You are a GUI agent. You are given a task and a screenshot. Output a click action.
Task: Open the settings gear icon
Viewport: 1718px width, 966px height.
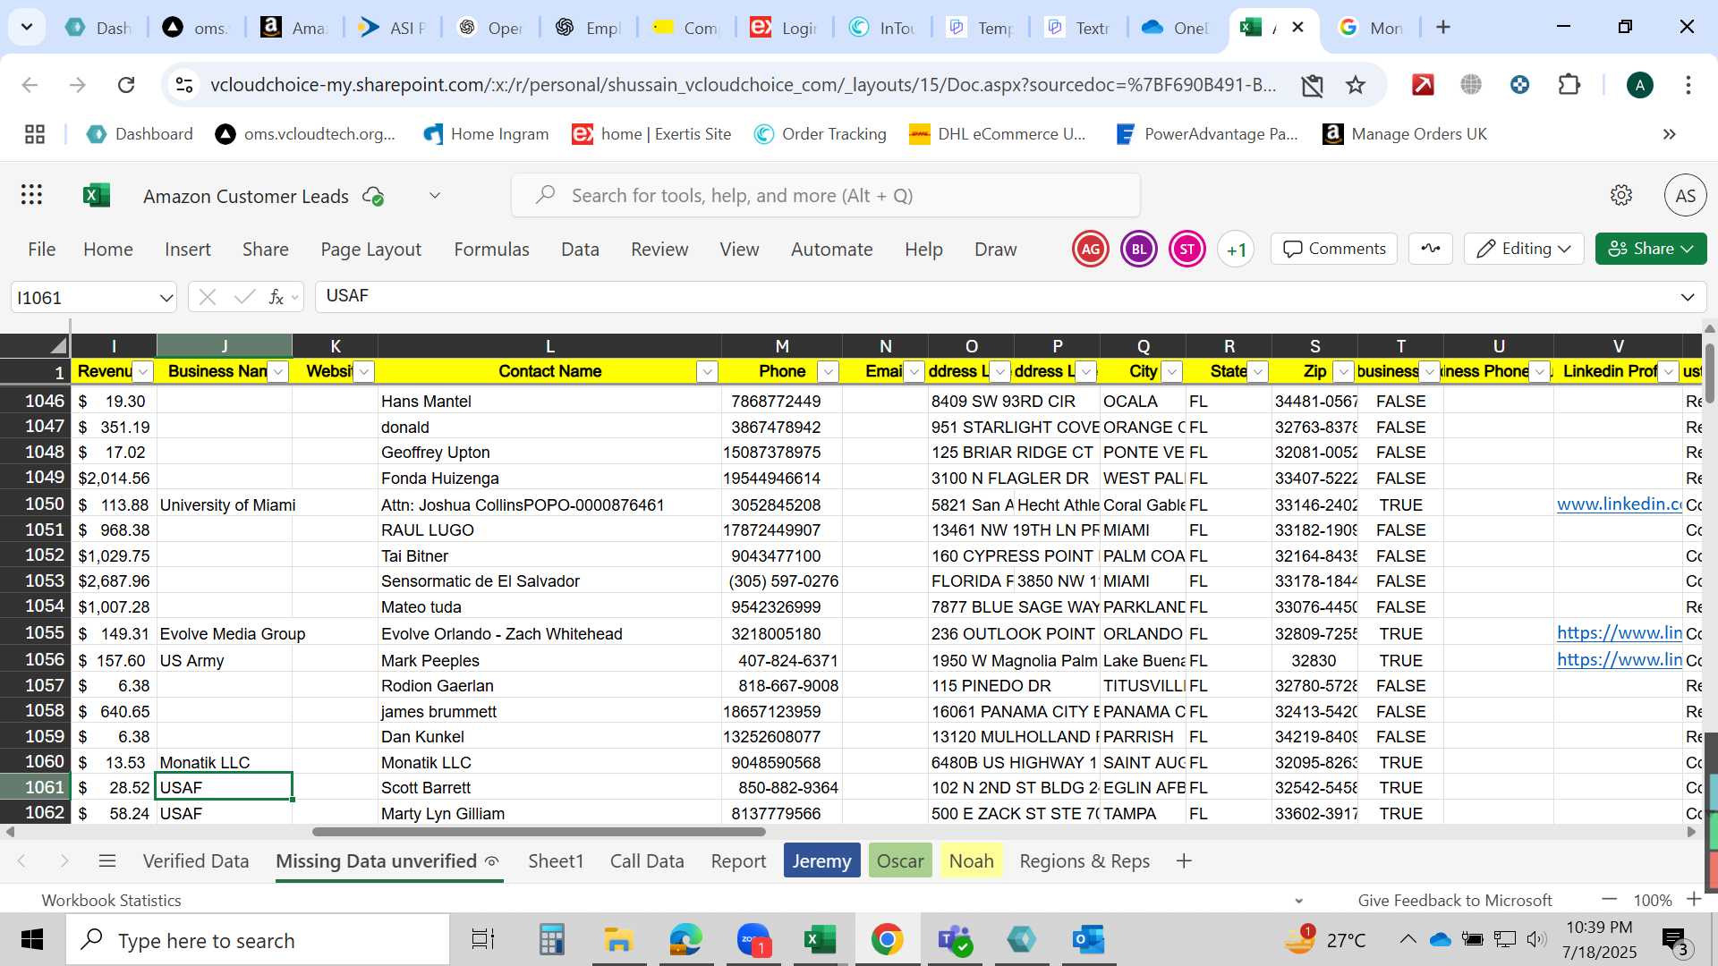point(1621,195)
